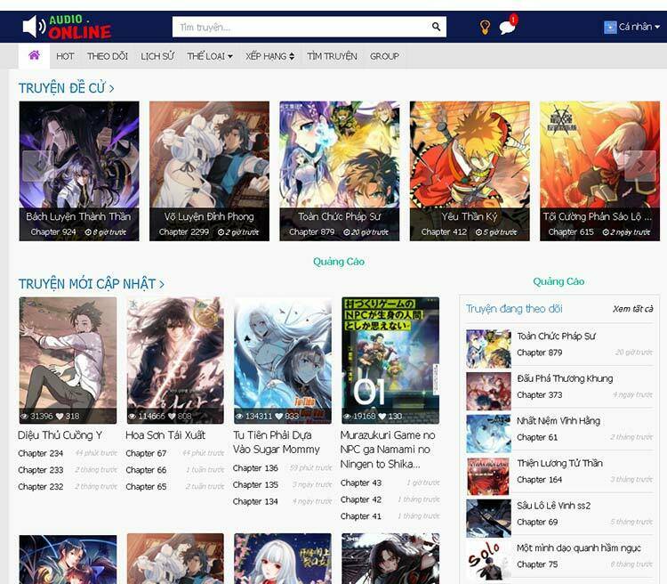This screenshot has height=584, width=667.
Task: Click the user avatar icon beside Cá nhân
Action: pos(610,27)
